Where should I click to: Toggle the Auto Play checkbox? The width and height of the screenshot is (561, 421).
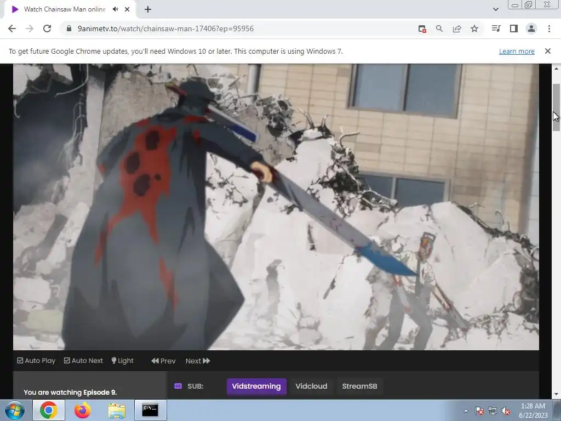[20, 361]
